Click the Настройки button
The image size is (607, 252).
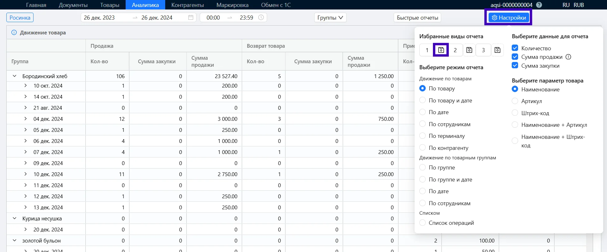point(509,17)
